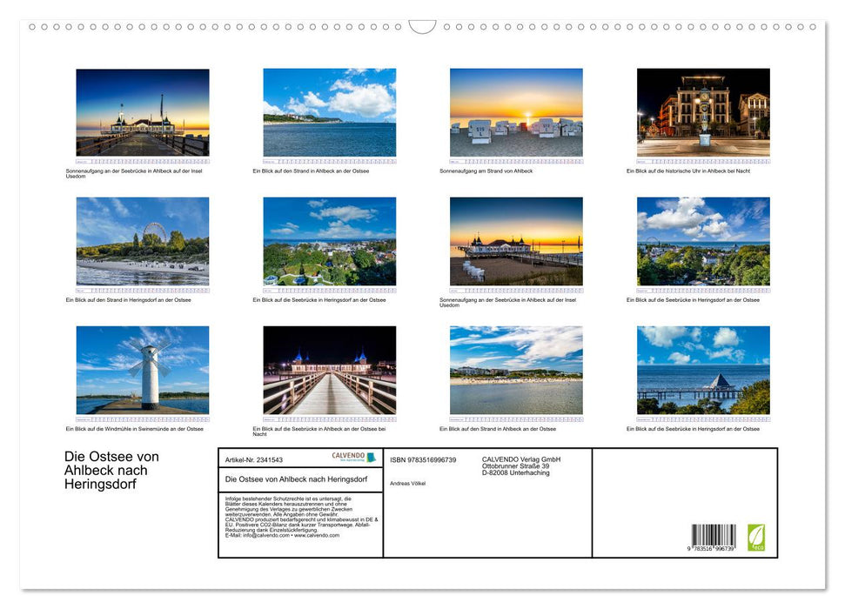Screen dimensions: 845x609
Task: Open the Ferris wheel beach thumbnail
Action: pyautogui.click(x=143, y=241)
